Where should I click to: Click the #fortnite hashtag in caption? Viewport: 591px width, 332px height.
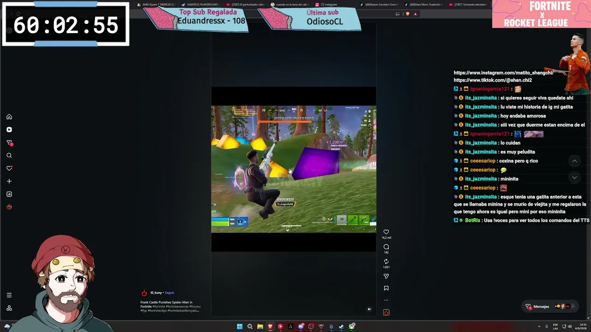pos(158,307)
